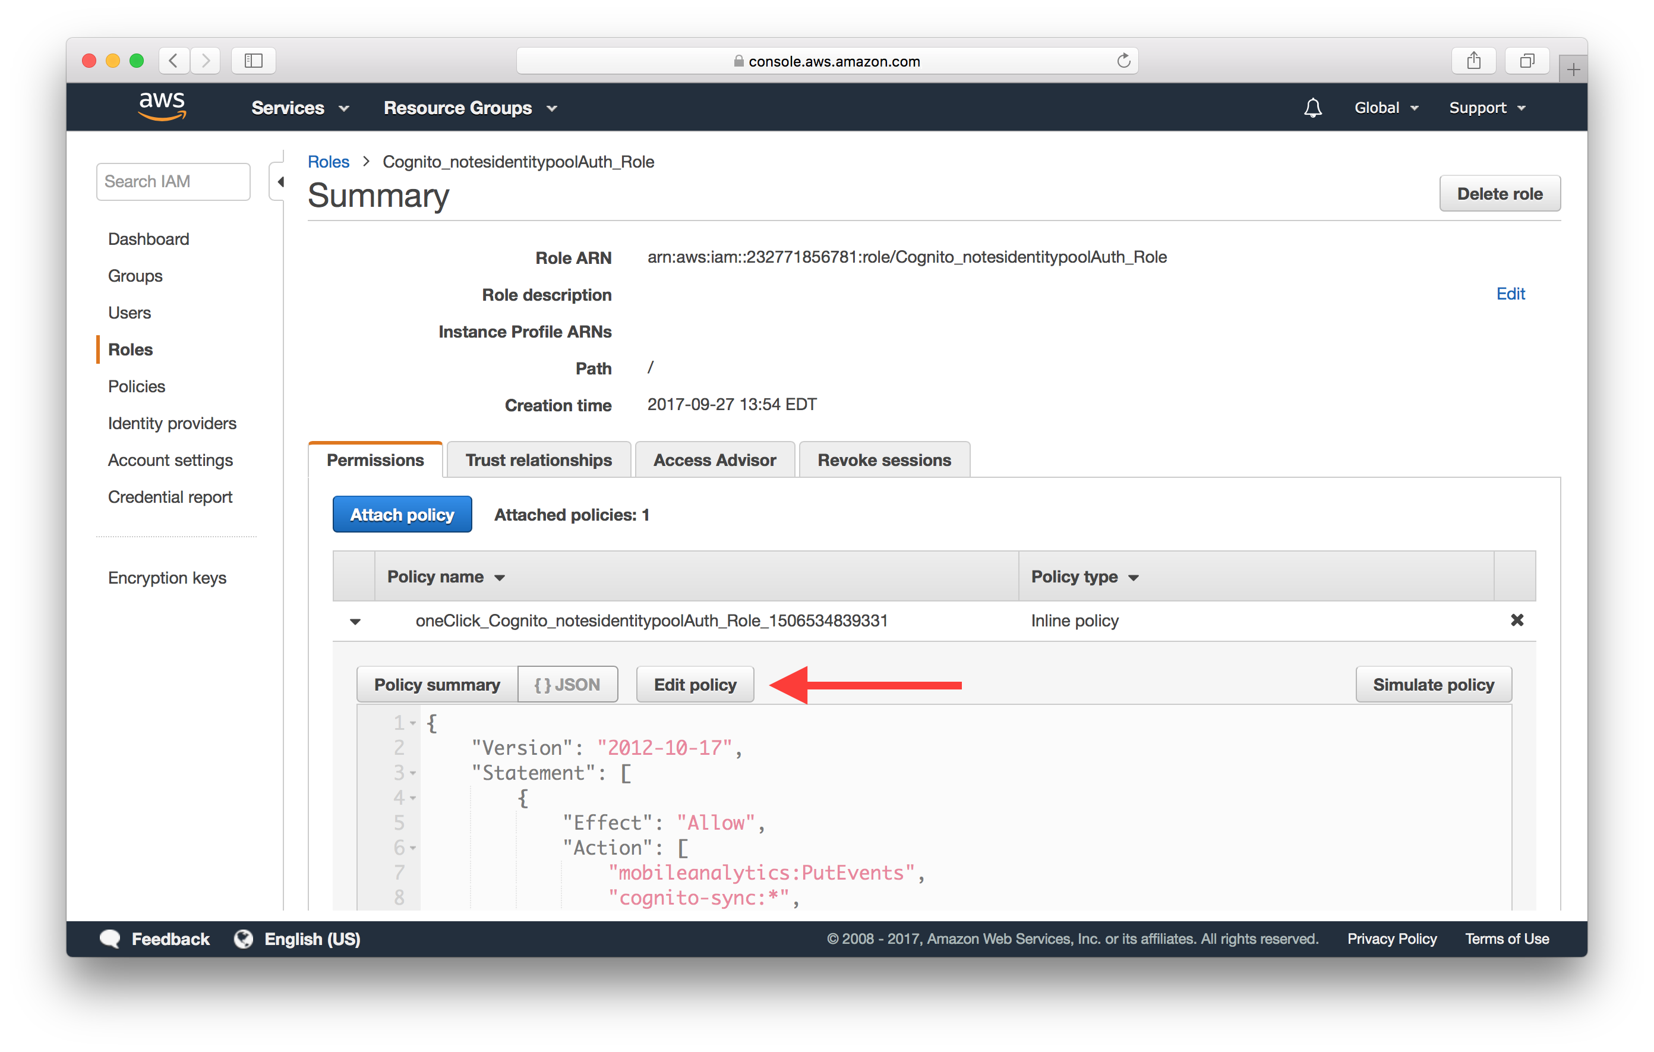Screen dimensions: 1654x1052
Task: Click the "Attached policies: 1" label
Action: pyautogui.click(x=572, y=515)
